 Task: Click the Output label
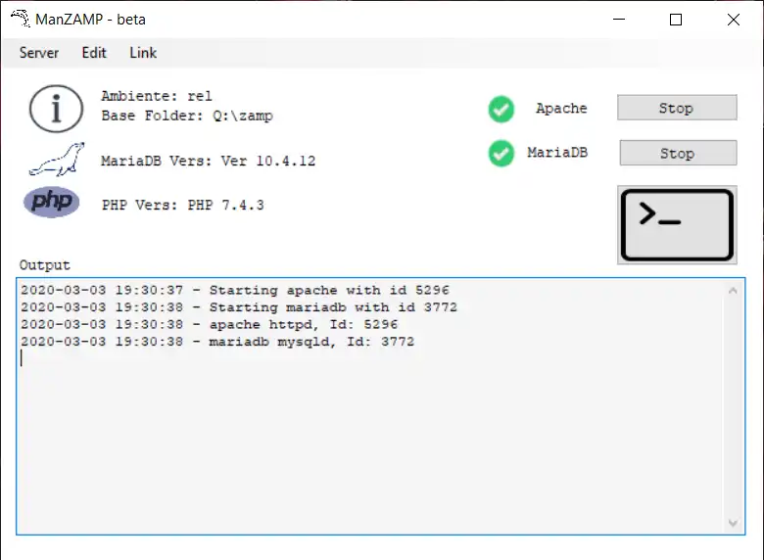pos(44,265)
